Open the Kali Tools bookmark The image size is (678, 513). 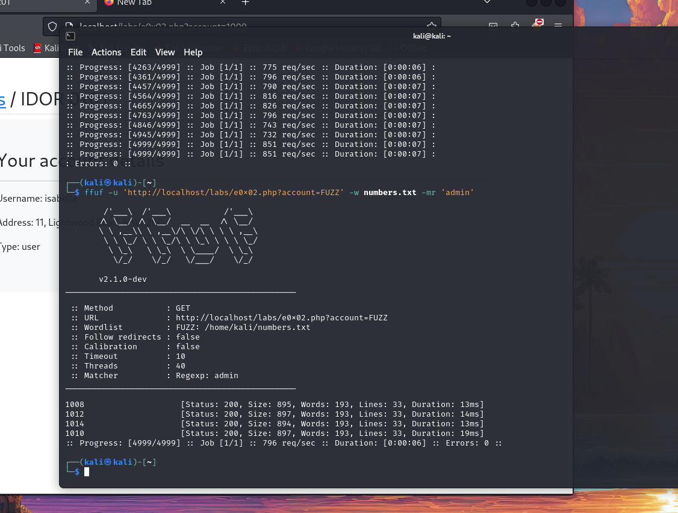pyautogui.click(x=13, y=48)
